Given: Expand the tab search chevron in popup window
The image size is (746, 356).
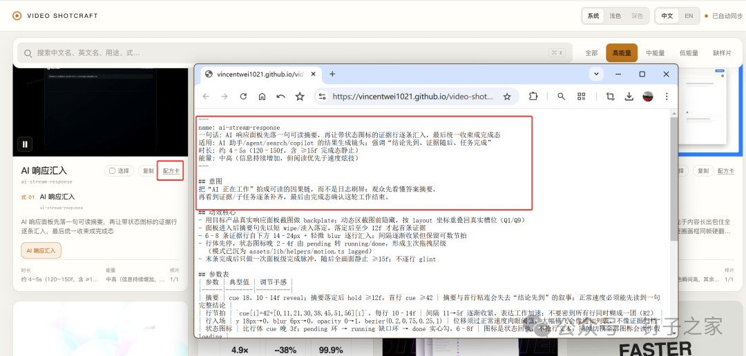Looking at the screenshot, I should pyautogui.click(x=596, y=74).
